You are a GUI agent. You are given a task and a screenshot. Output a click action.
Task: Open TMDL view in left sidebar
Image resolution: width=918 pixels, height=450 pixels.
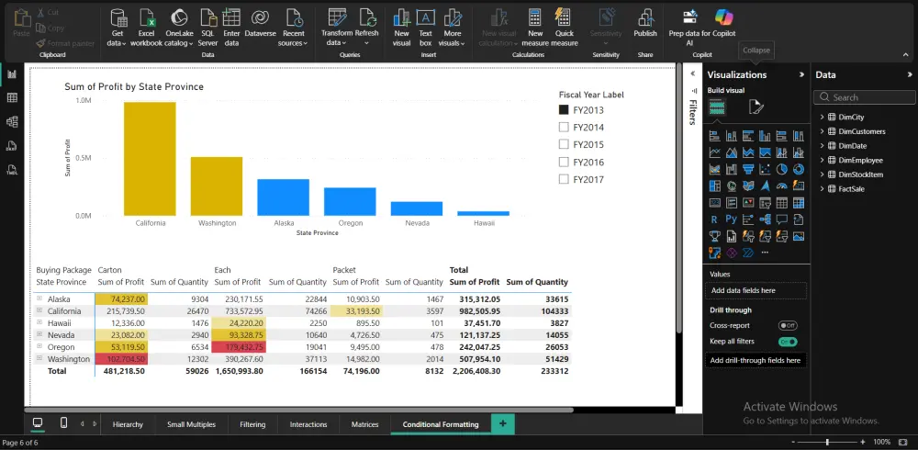tap(12, 170)
